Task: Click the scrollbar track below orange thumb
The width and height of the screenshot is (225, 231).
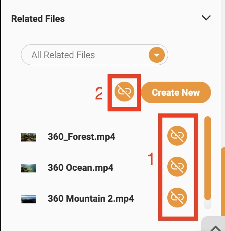Action: [x=208, y=205]
